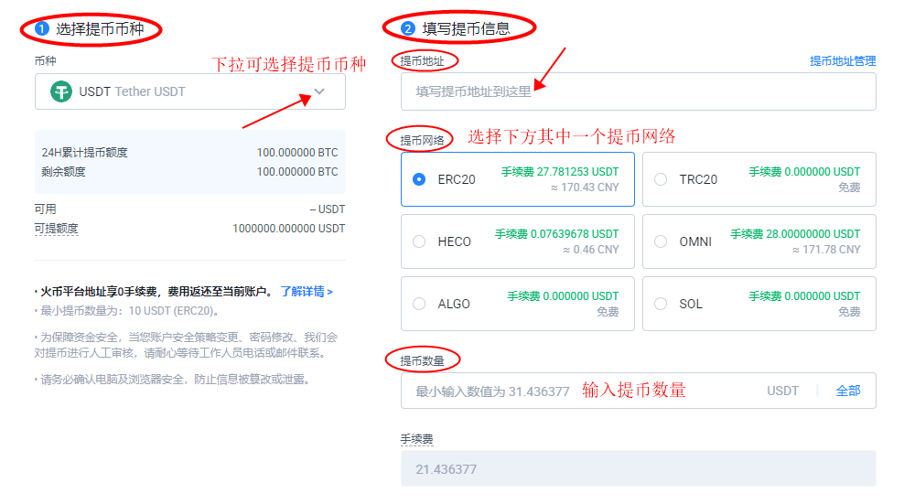904x504 pixels.
Task: Click the 剩余额度 label
Action: click(x=63, y=172)
